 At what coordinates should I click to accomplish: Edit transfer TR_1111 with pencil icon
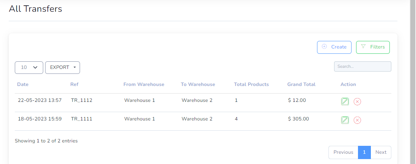point(345,120)
